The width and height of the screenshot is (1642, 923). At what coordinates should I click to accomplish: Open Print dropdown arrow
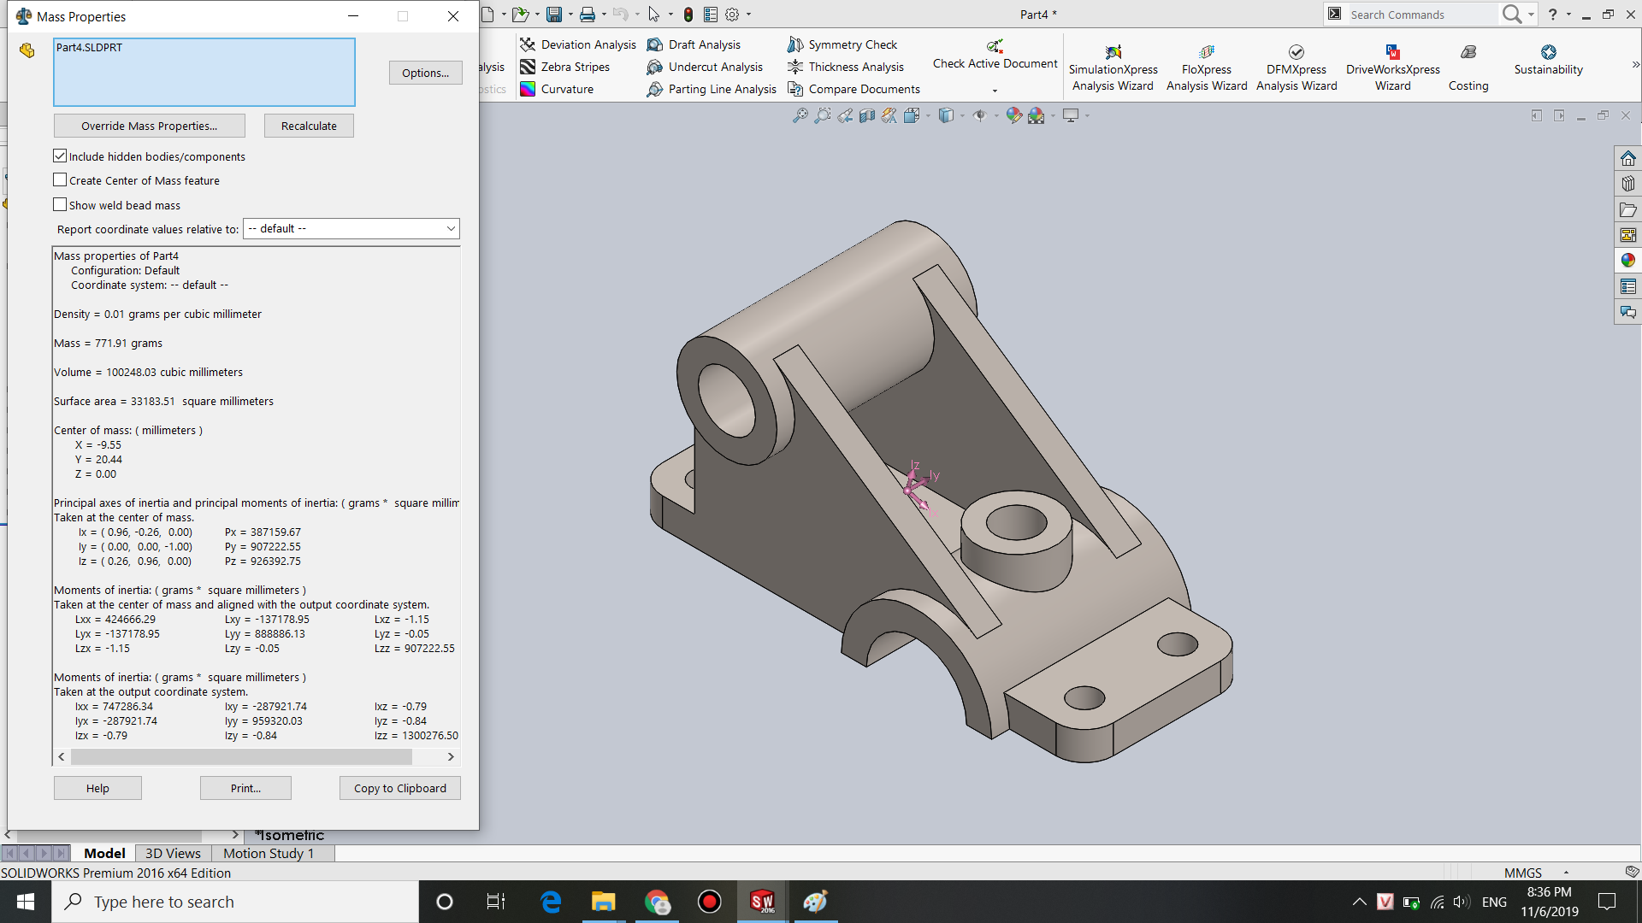click(x=604, y=15)
